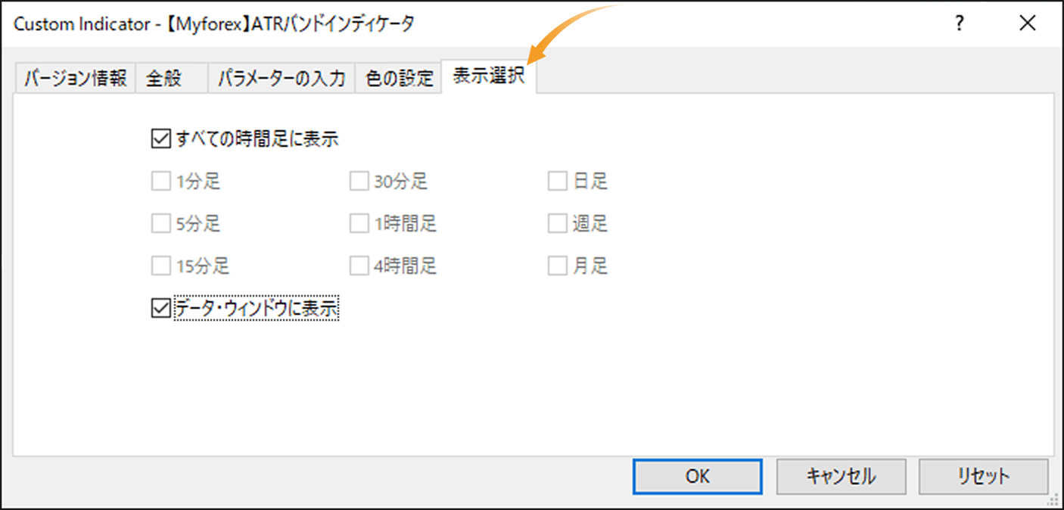Open the dialog help with the question mark
The height and width of the screenshot is (510, 1064).
(x=959, y=23)
